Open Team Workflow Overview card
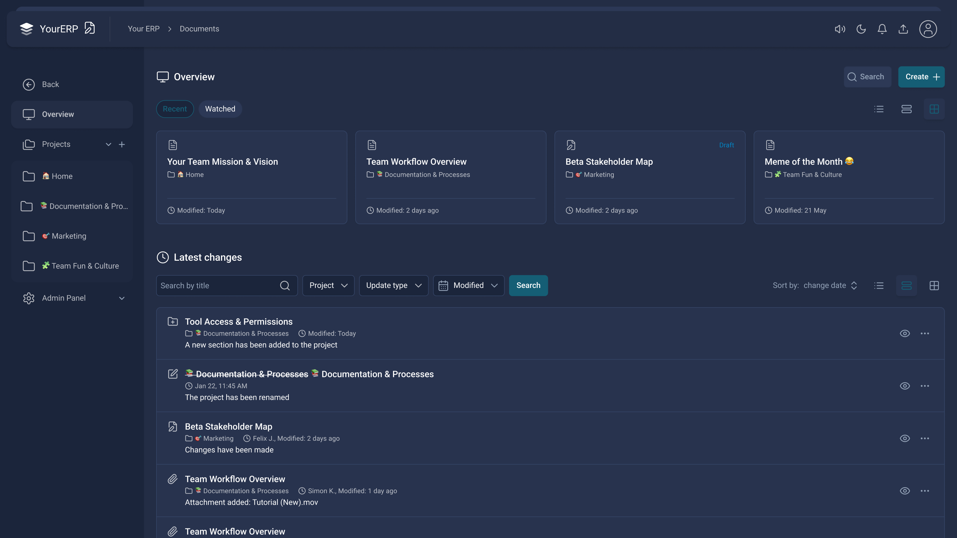The image size is (957, 538). coord(451,177)
